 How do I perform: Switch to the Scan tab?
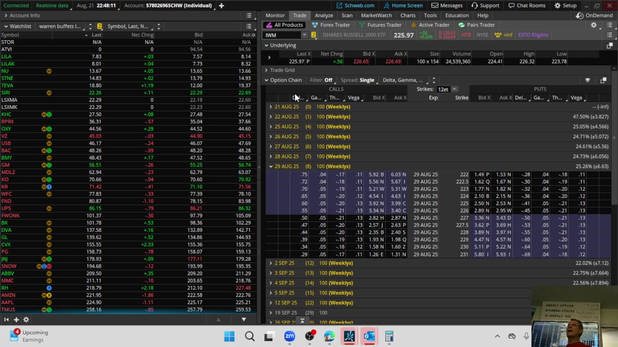(x=347, y=15)
